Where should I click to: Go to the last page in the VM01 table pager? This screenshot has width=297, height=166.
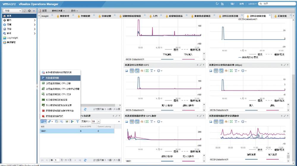[x=80, y=160]
